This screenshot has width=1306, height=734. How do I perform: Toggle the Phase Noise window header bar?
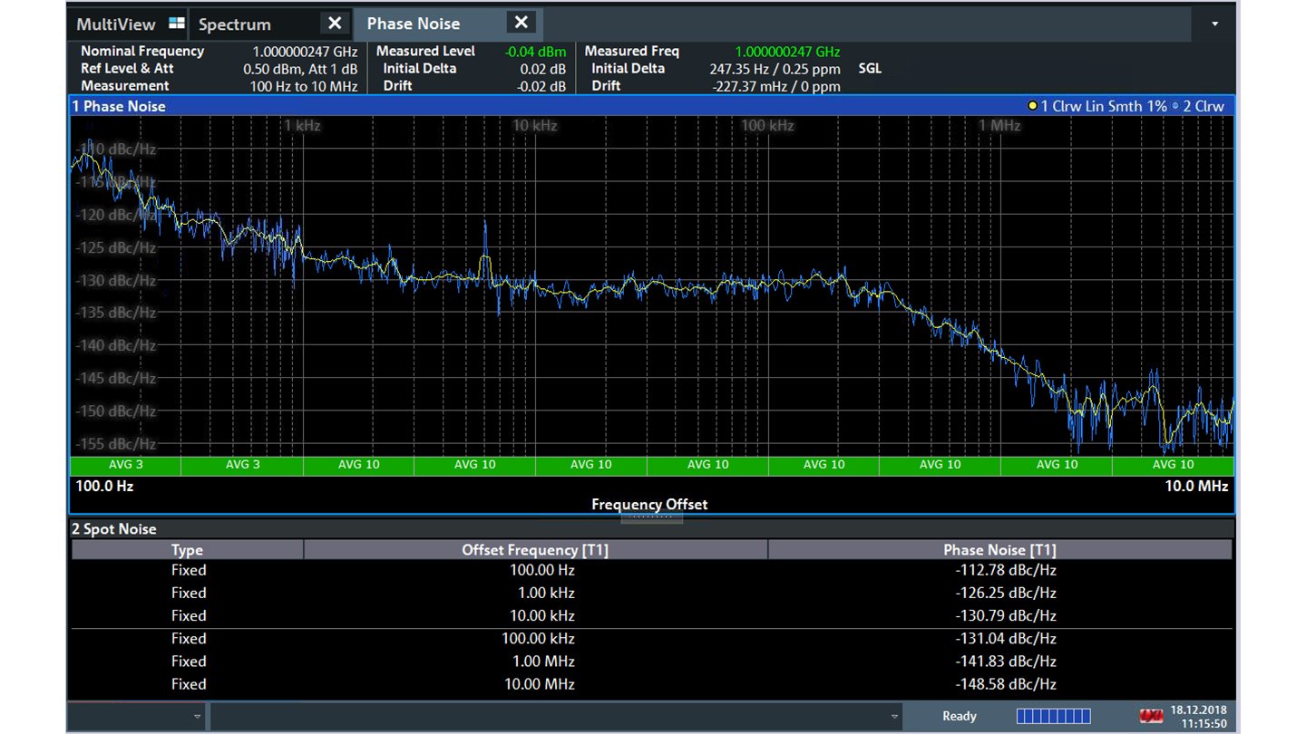[x=119, y=106]
